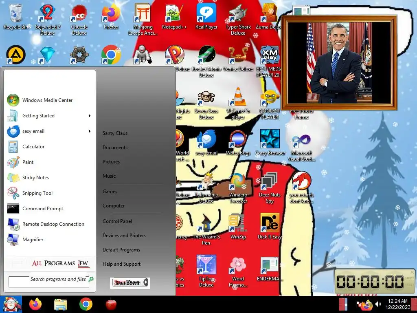
Task: Select the AIMP desktop icon
Action: click(x=16, y=55)
